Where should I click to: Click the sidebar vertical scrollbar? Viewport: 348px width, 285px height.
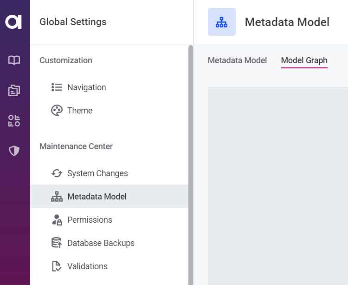pyautogui.click(x=190, y=163)
